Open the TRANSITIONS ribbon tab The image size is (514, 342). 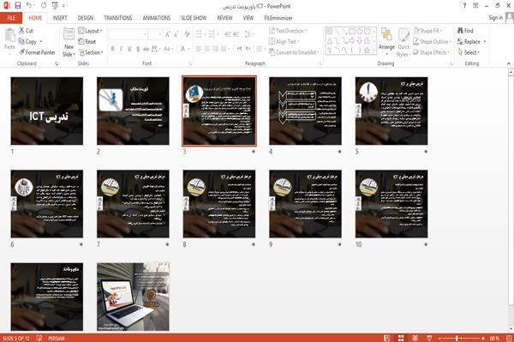[118, 18]
